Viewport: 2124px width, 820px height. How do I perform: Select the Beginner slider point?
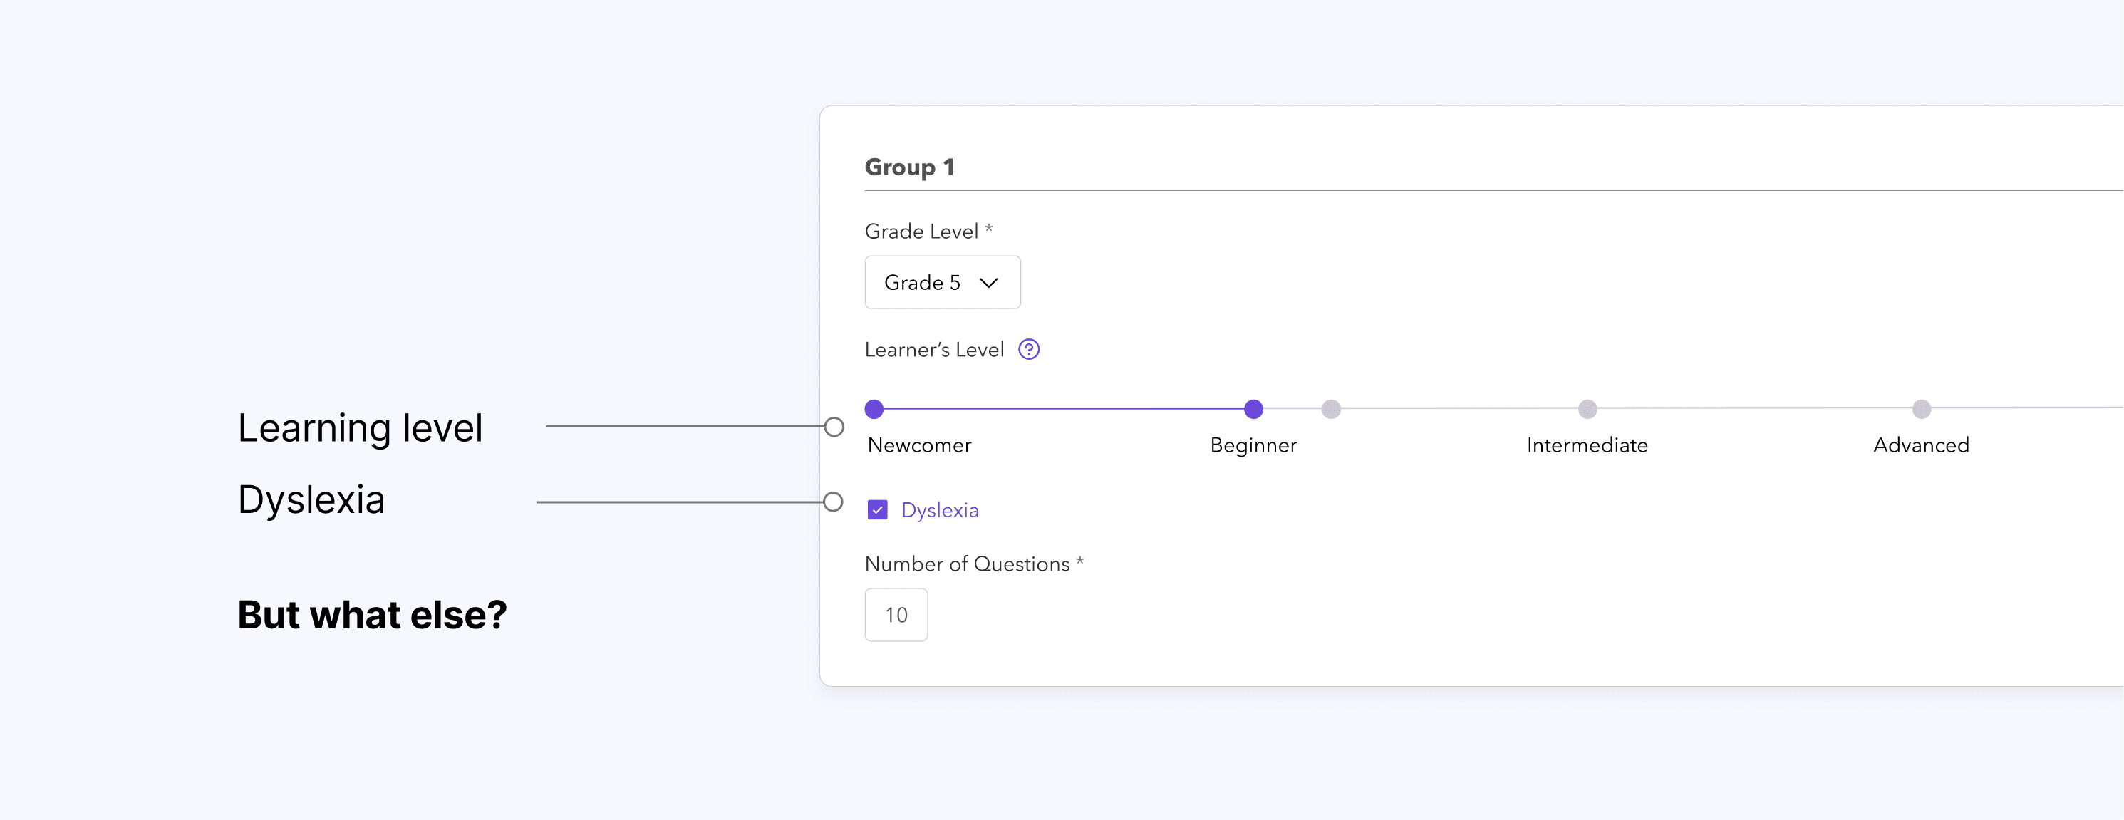(1253, 409)
